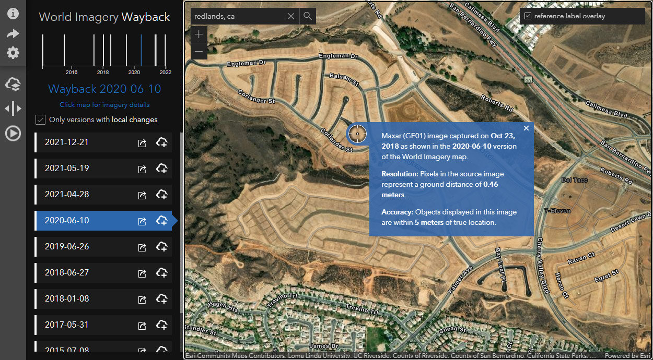Open the 2021-04-28 tile layer link icon
653x360 pixels.
pyautogui.click(x=142, y=195)
